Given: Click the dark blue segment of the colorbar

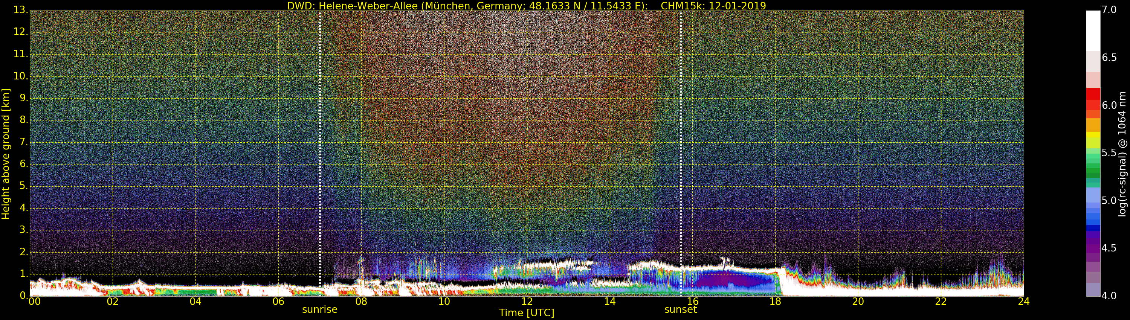Looking at the screenshot, I should [x=1093, y=228].
